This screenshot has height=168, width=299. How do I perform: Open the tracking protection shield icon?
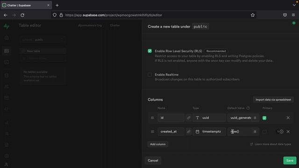tap(55, 15)
